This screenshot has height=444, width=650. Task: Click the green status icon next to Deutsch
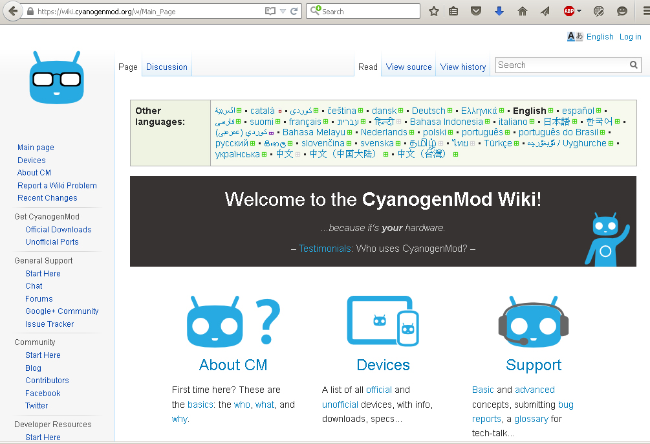450,111
